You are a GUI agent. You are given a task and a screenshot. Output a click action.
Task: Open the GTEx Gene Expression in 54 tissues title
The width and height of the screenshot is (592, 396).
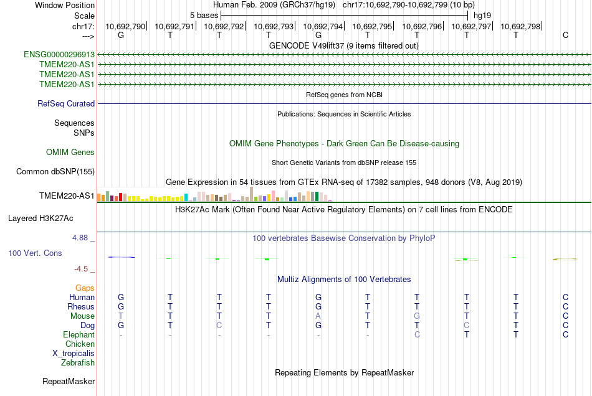pyautogui.click(x=344, y=182)
